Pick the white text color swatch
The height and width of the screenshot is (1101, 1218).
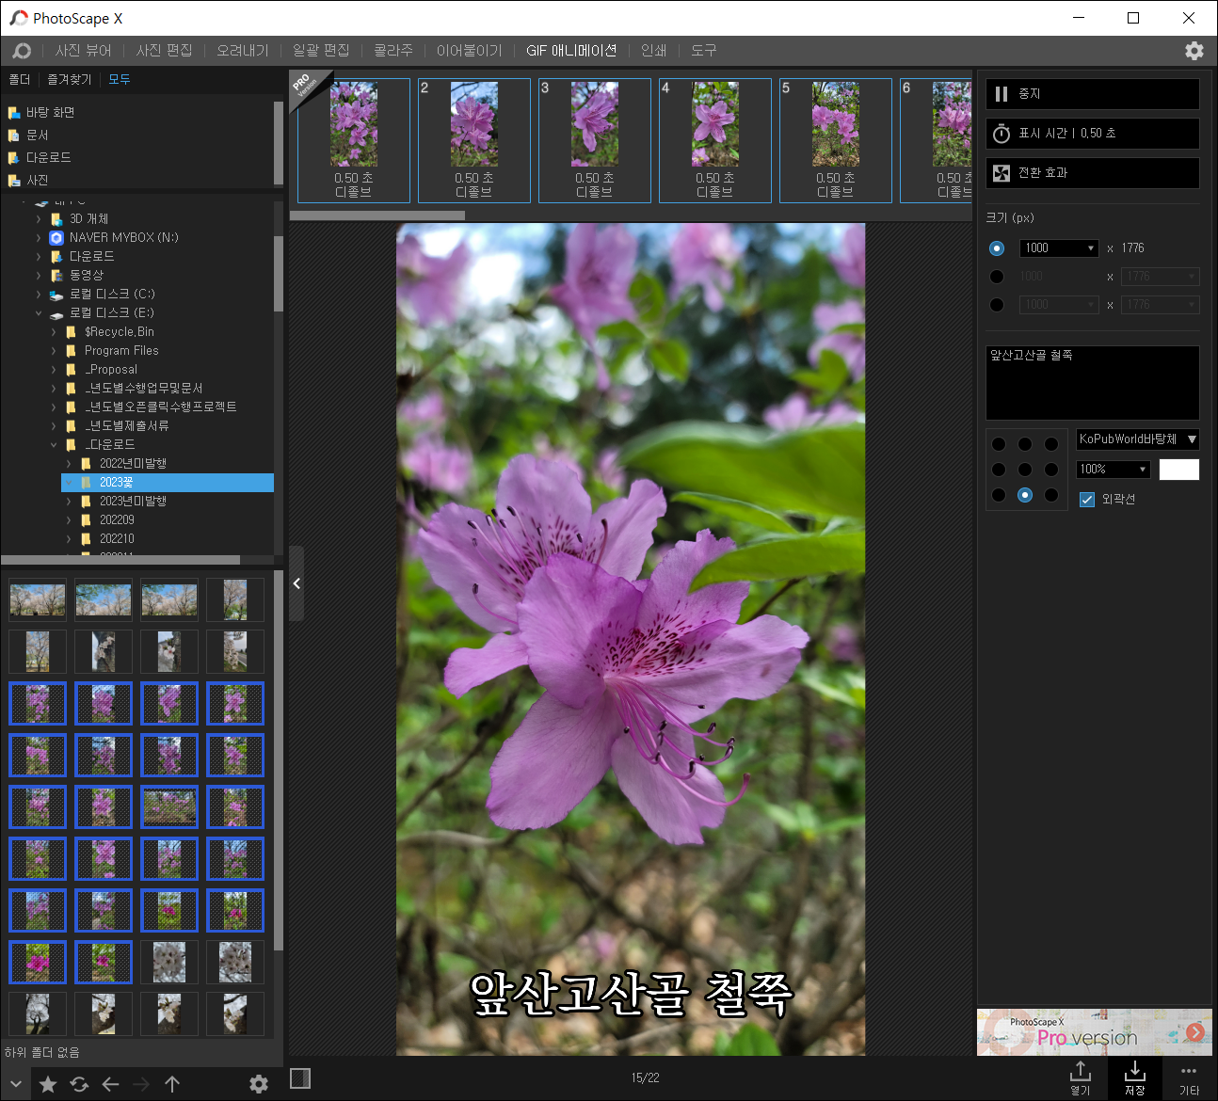click(1179, 470)
